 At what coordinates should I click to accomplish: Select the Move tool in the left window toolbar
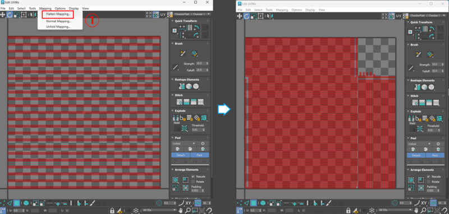tap(3, 15)
